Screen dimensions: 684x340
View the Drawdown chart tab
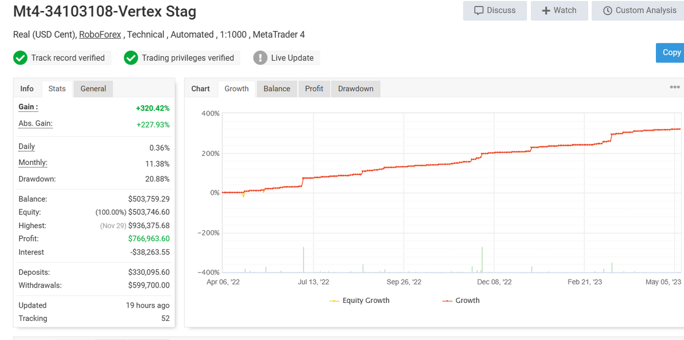356,89
